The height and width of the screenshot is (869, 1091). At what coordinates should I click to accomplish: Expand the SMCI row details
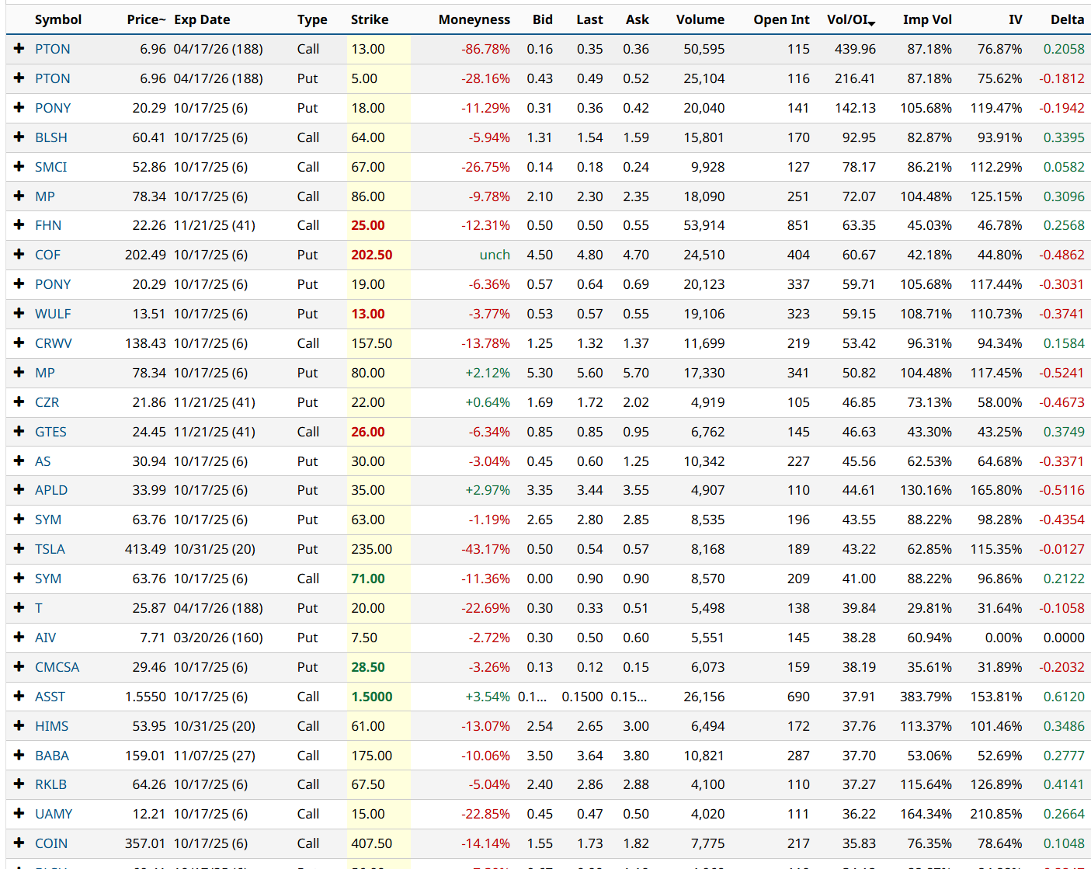(x=19, y=166)
